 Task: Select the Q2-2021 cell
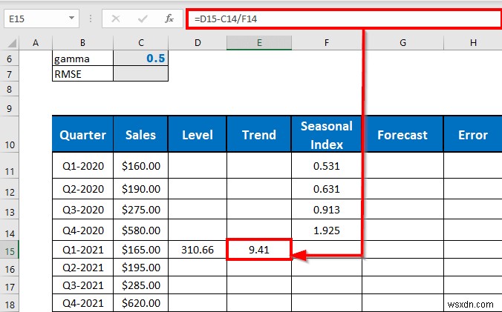(82, 268)
